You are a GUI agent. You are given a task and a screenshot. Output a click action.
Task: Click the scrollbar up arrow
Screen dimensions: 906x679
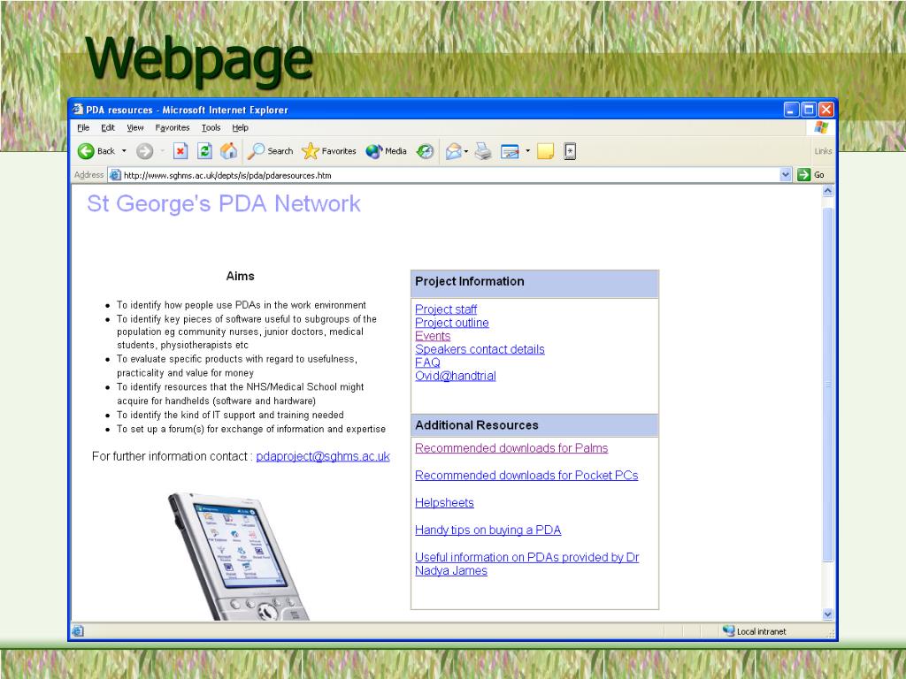828,191
